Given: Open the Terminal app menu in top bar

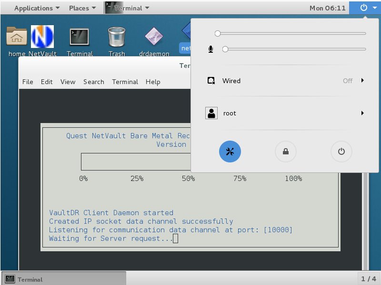Looking at the screenshot, I should [x=127, y=8].
